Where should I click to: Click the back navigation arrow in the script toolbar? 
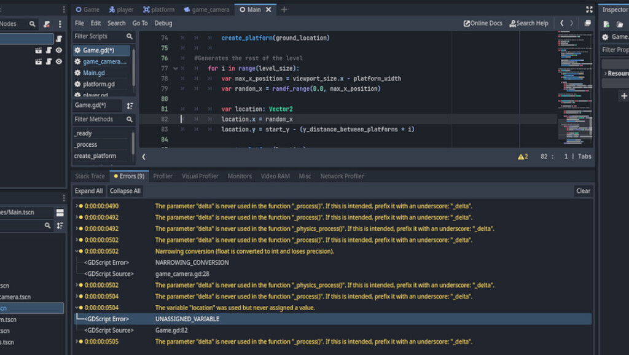coord(561,23)
